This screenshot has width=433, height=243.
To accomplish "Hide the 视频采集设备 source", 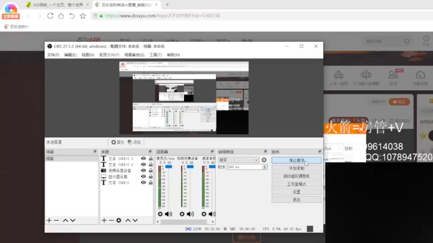I will click(143, 171).
